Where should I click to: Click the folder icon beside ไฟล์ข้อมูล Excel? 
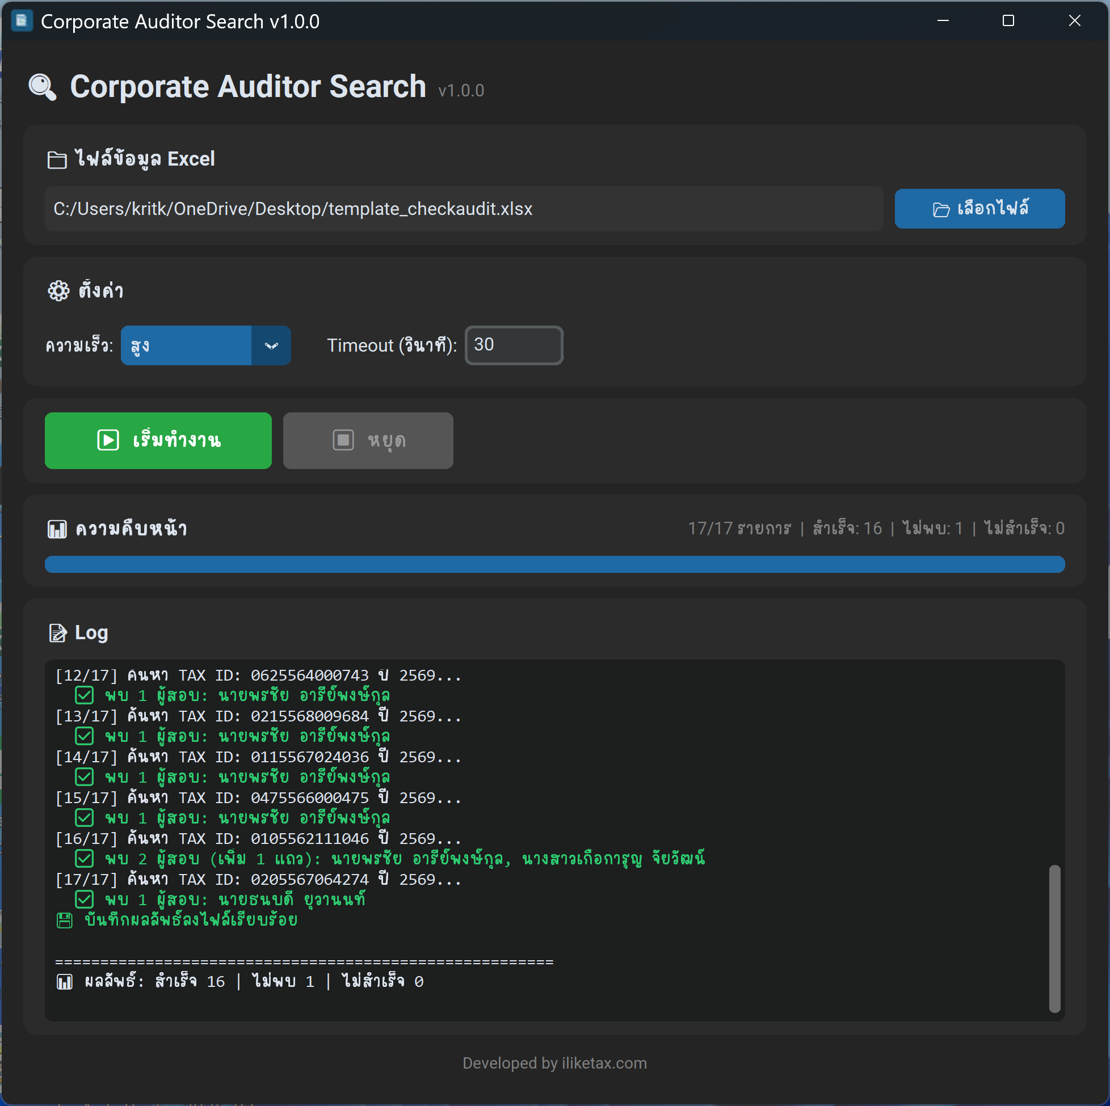57,159
